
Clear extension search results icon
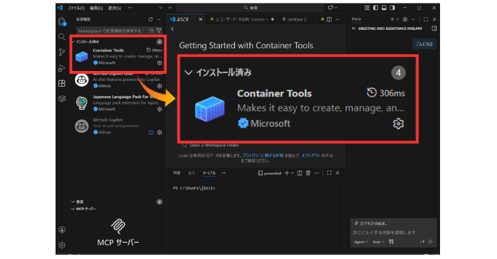pyautogui.click(x=151, y=31)
